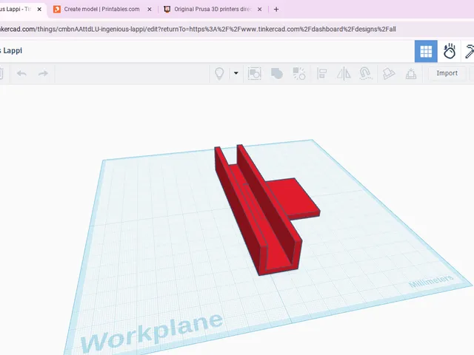Image resolution: width=474 pixels, height=355 pixels.
Task: Close the Tinkercad Lappi tab
Action: 39,10
